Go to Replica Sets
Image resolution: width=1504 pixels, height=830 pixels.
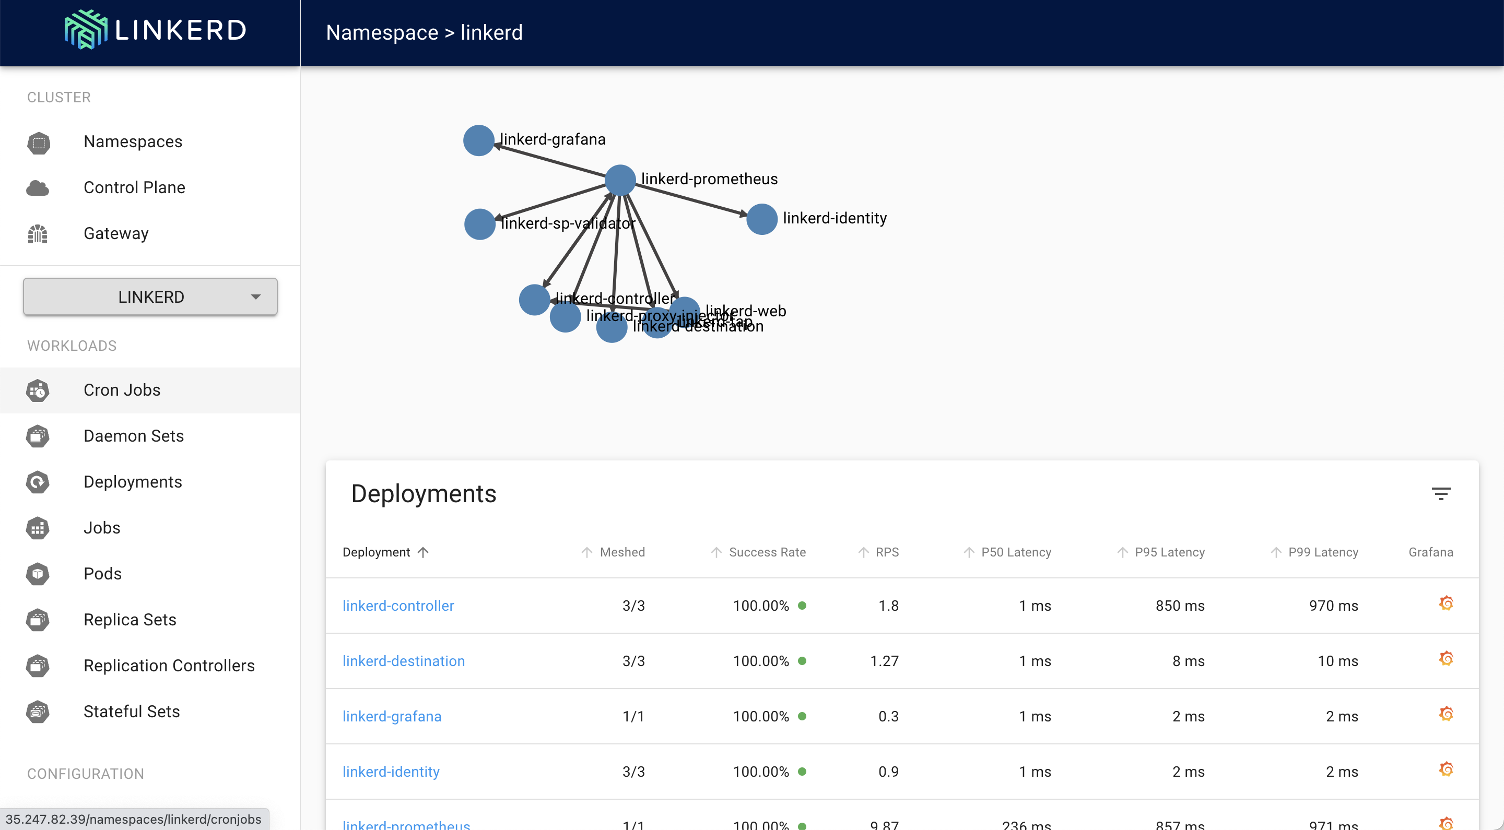tap(150, 620)
